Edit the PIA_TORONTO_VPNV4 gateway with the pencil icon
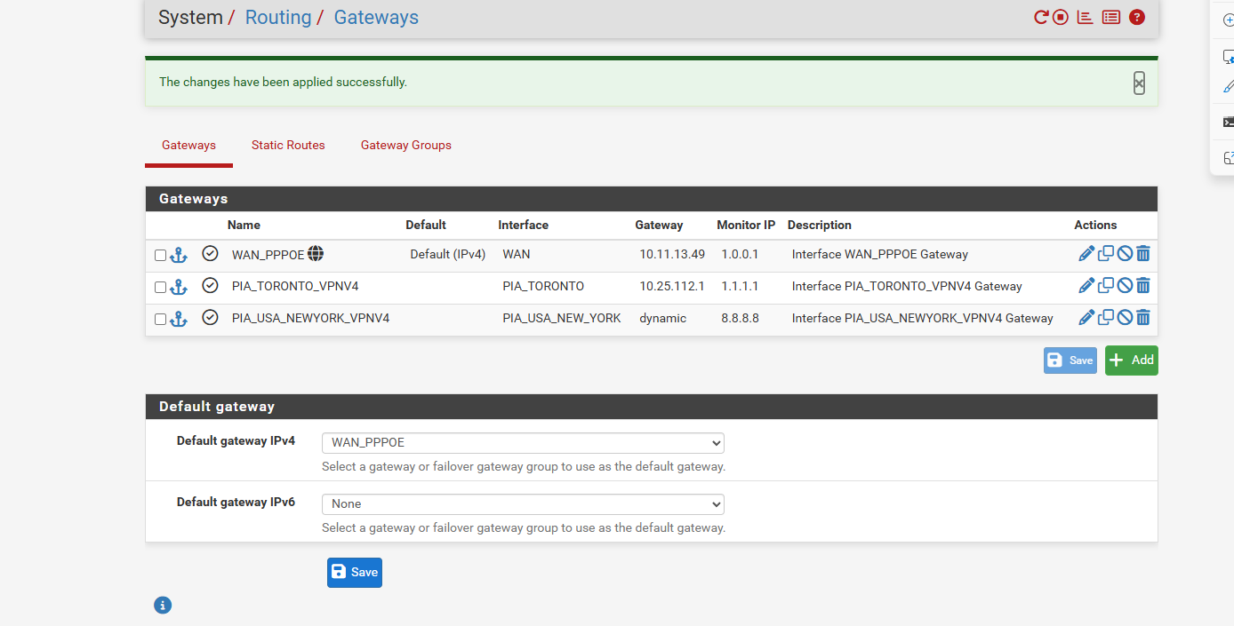The image size is (1234, 626). (x=1086, y=286)
